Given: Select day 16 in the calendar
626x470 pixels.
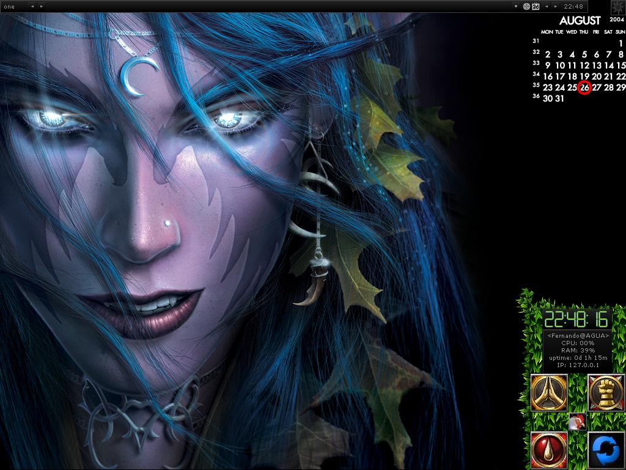Looking at the screenshot, I should pyautogui.click(x=548, y=76).
